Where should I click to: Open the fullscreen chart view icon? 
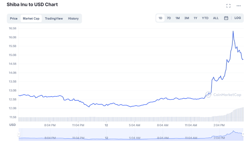coord(228,6)
